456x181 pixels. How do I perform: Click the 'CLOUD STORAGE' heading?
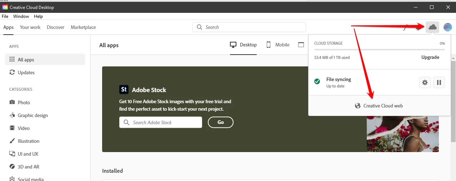click(x=328, y=43)
